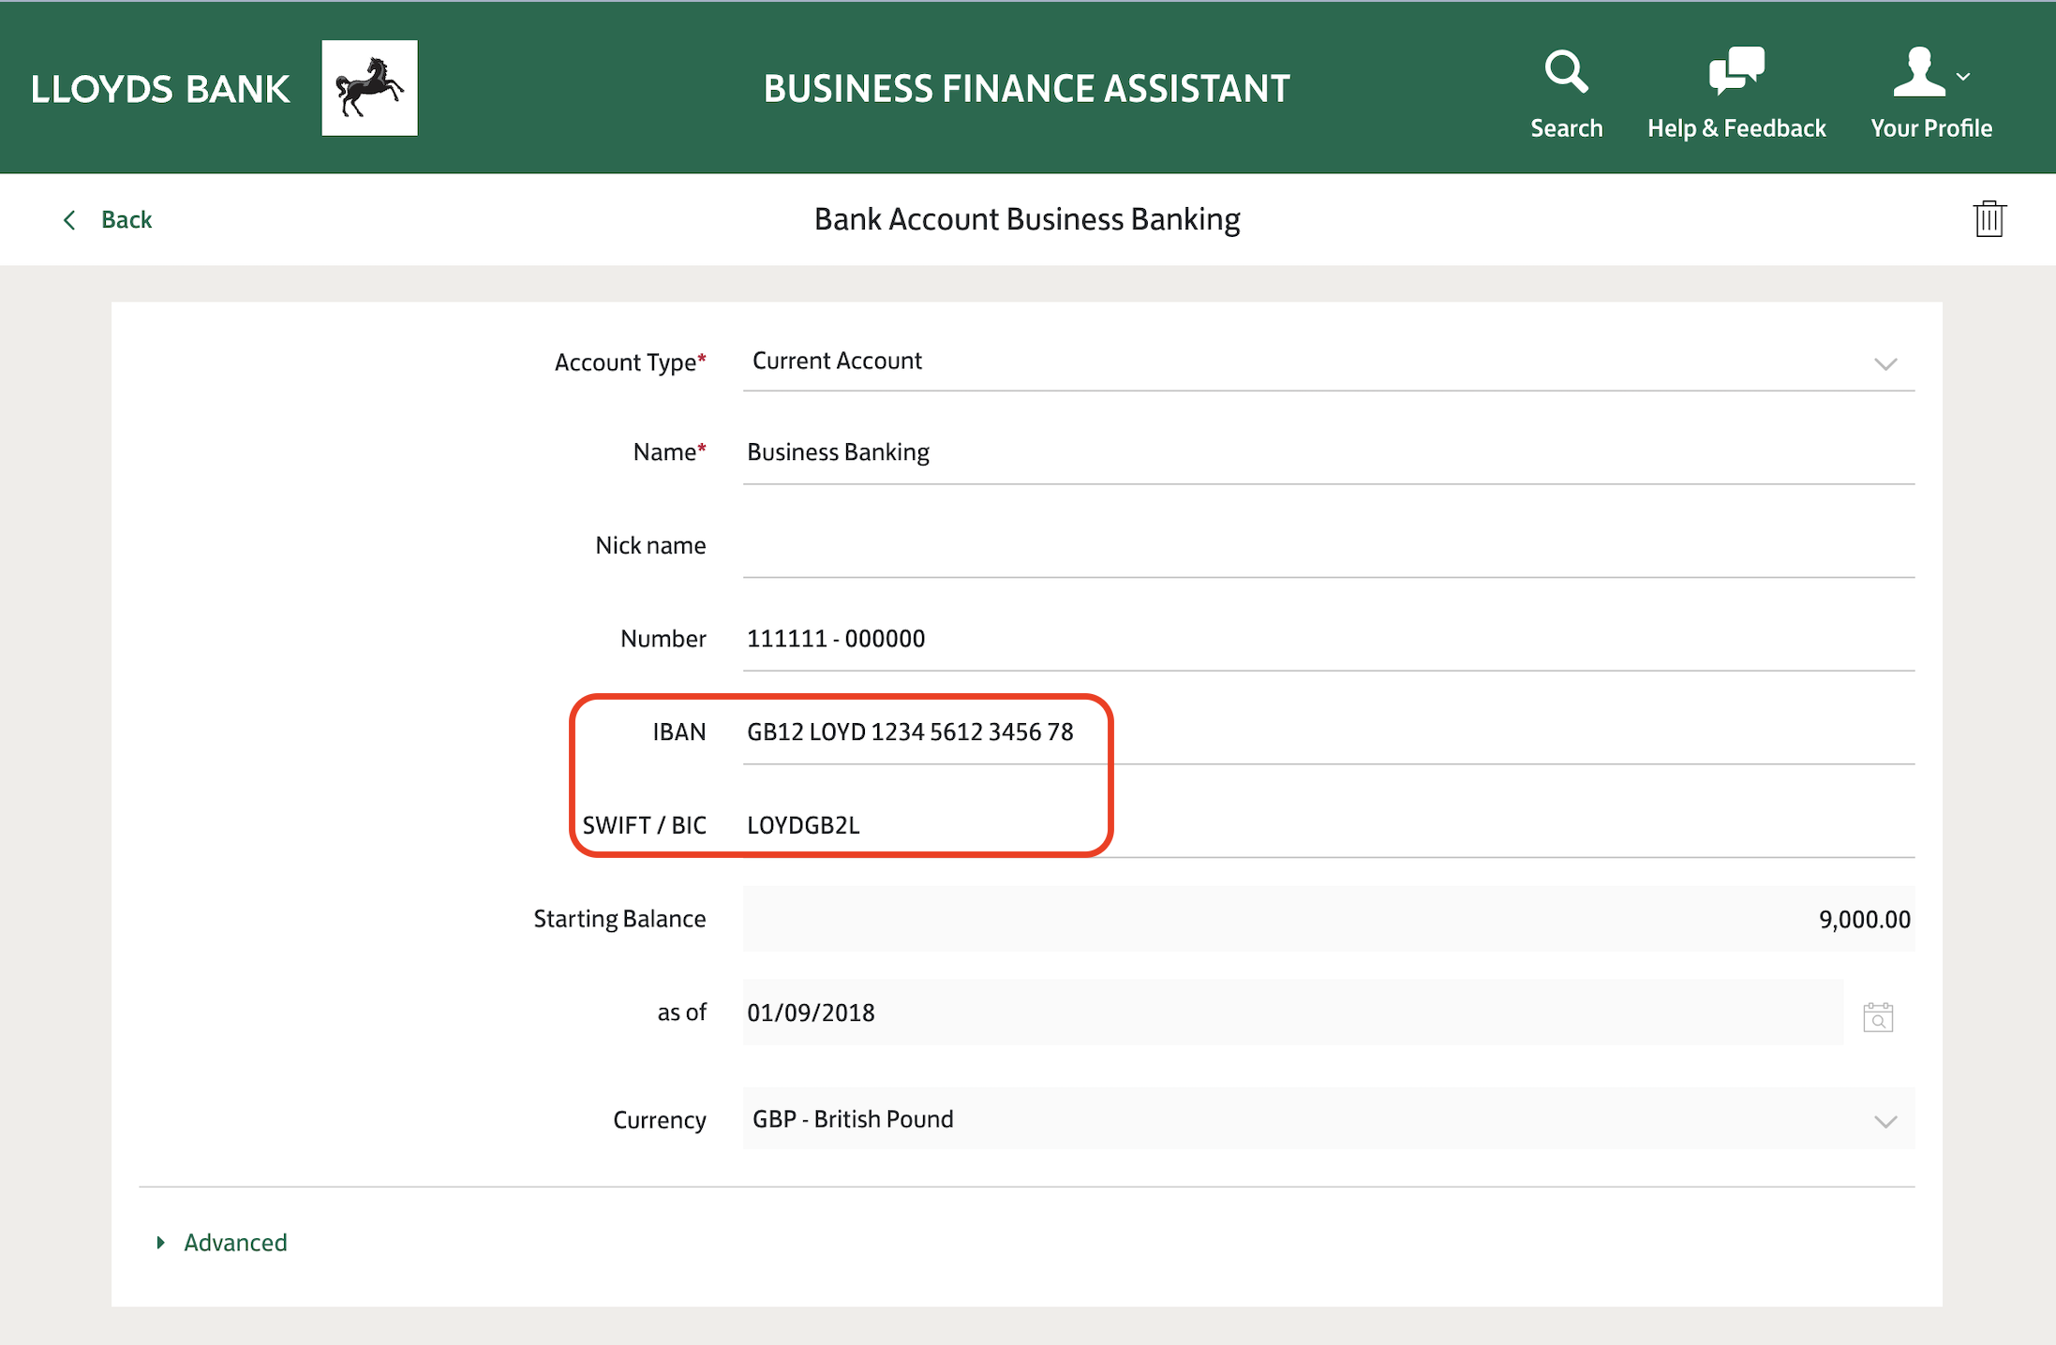Click the Lloyds black horse logo
Screen dimensions: 2056x1345
coord(369,88)
